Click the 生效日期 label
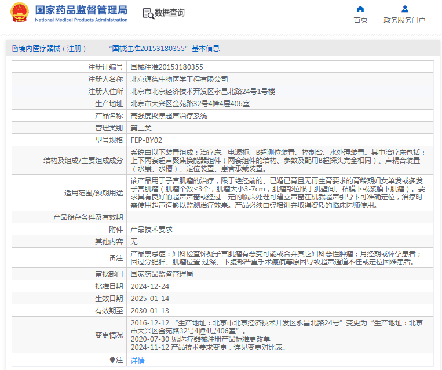 (x=109, y=298)
